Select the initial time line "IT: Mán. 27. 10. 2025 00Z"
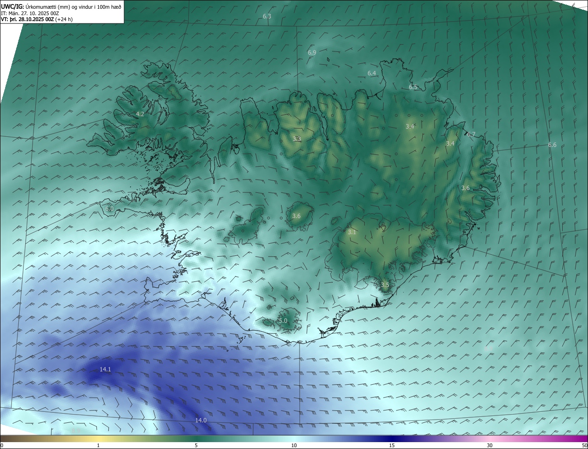 tap(30, 13)
